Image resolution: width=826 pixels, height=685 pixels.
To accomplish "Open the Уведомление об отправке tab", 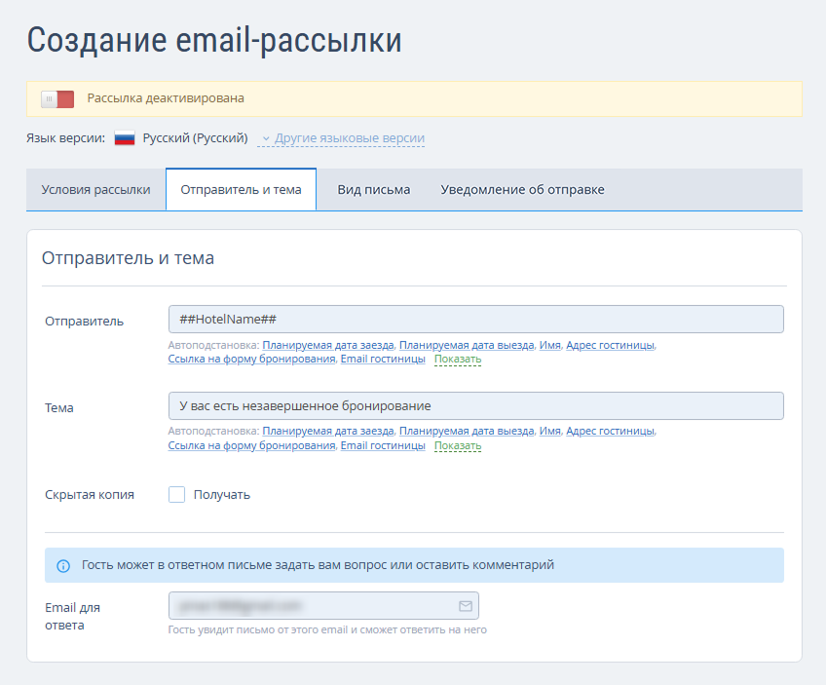I will pyautogui.click(x=522, y=190).
